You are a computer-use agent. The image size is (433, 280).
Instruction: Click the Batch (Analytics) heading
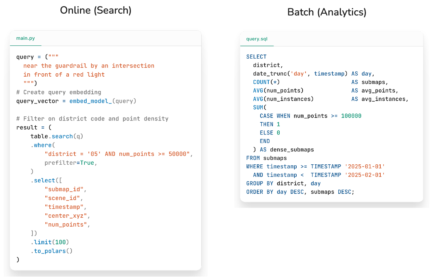pyautogui.click(x=327, y=12)
